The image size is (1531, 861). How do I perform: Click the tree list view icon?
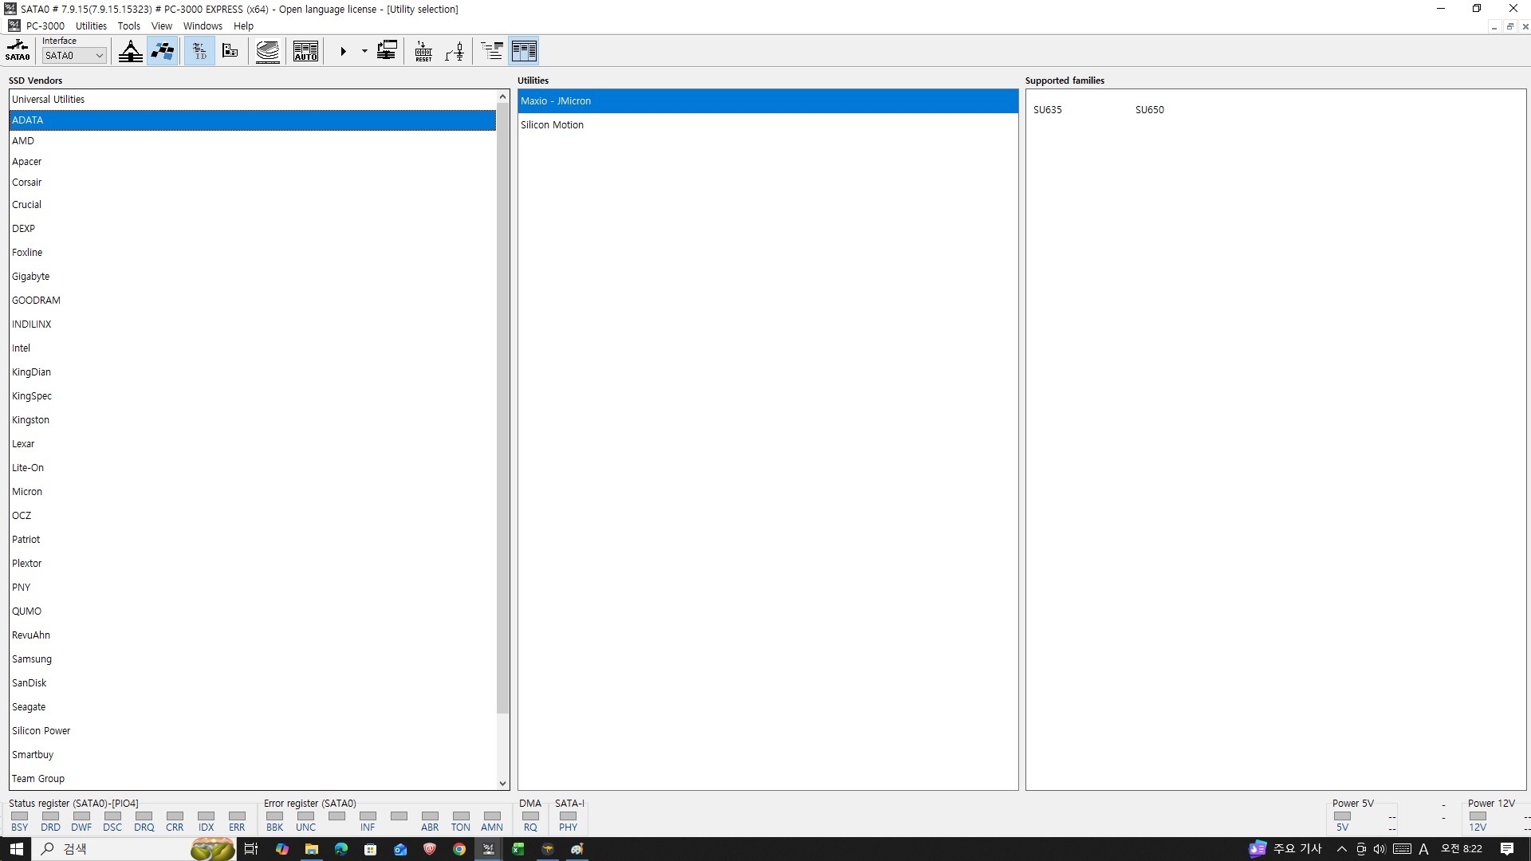click(492, 51)
